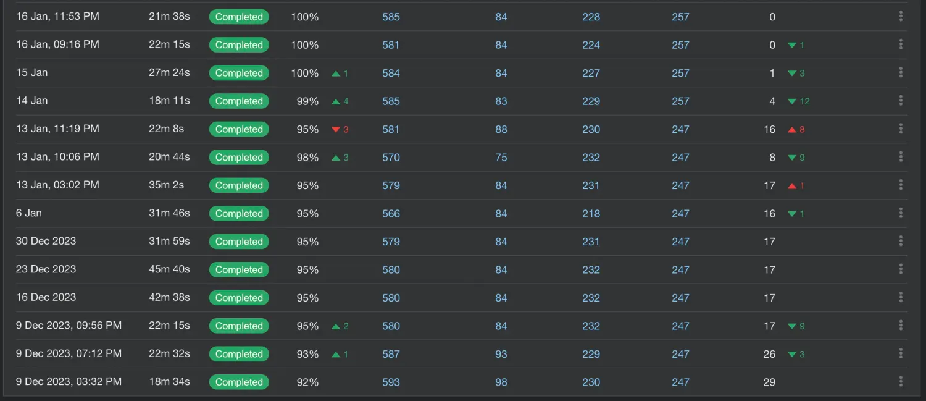Click the 98 link in the bottom row
This screenshot has height=401, width=926.
pos(501,382)
